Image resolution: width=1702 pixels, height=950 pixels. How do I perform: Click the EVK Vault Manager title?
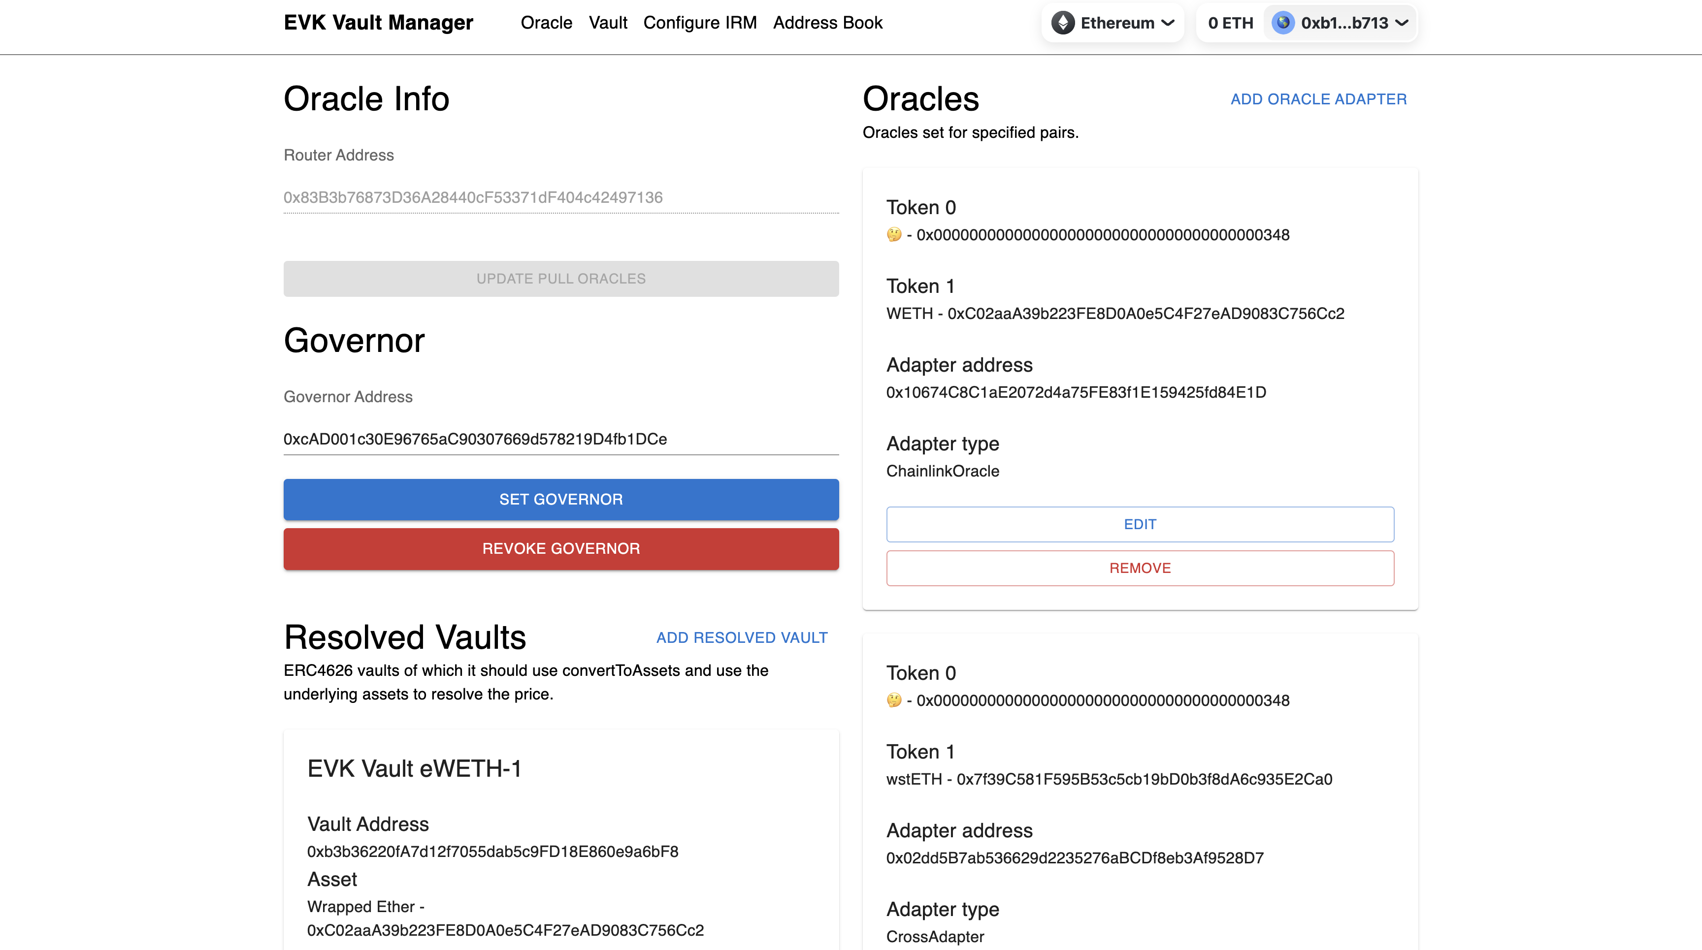point(379,23)
